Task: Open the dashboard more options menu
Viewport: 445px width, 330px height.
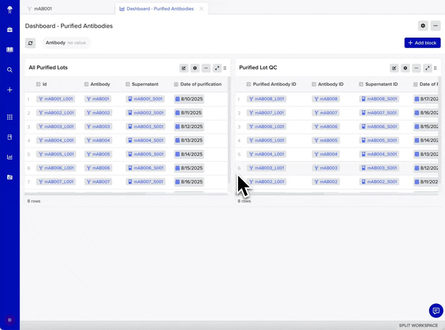Action: pyautogui.click(x=435, y=26)
